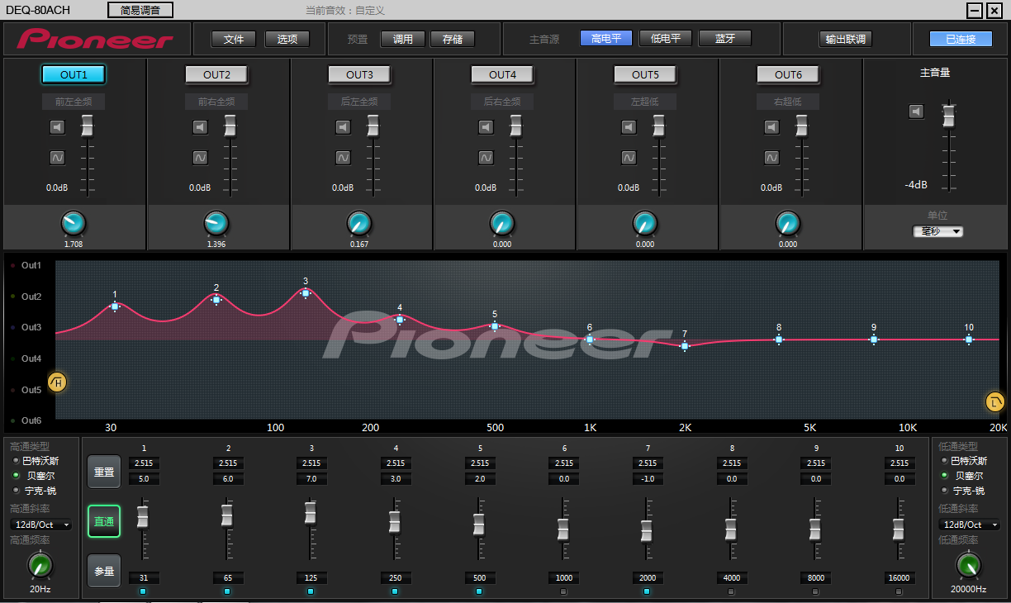1011x603 pixels.
Task: Click the low-pass frequency knob at 20000Hz
Action: 969,566
